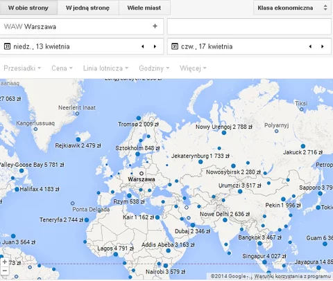Zoom in the map with plus button

(x=5, y=262)
